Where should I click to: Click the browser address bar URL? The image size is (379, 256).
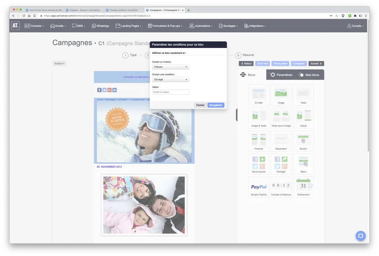pos(97,16)
